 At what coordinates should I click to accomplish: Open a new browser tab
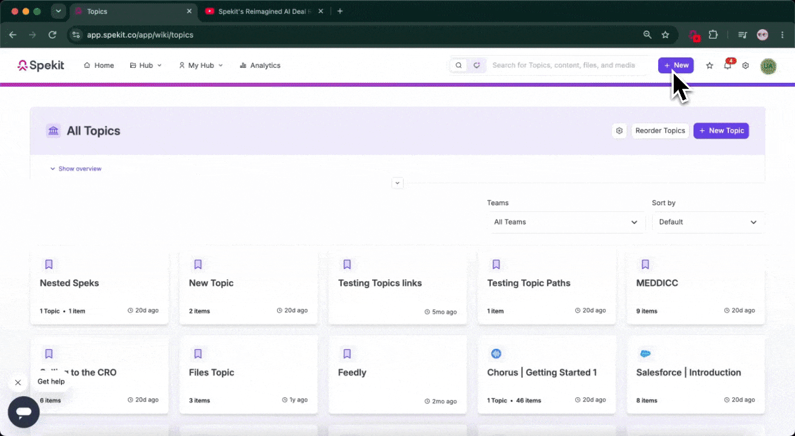point(340,11)
